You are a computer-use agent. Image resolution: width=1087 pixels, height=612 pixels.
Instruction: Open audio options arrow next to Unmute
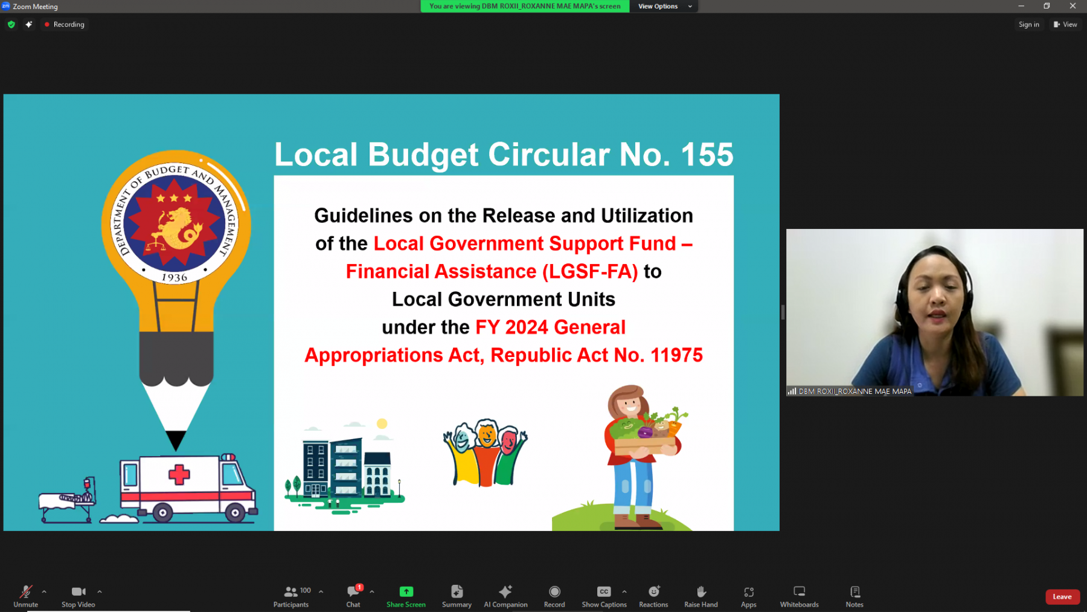tap(44, 591)
